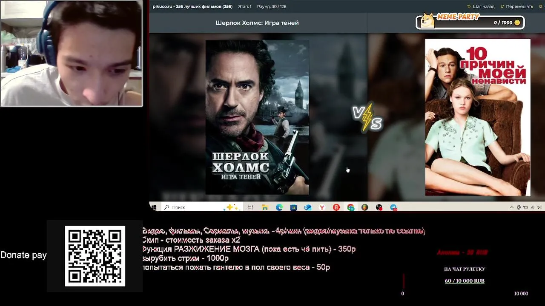Open Telegram from the taskbar
This screenshot has height=306, width=545.
[393, 207]
